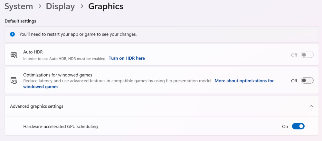Click the chevron separator between Display and Graphics

pyautogui.click(x=81, y=6)
